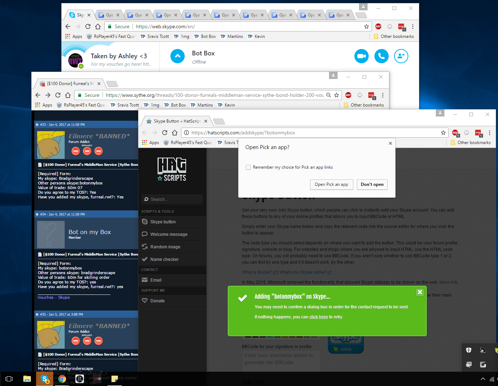The width and height of the screenshot is (498, 386).
Task: Switch to the Skype tab
Action: point(80,15)
